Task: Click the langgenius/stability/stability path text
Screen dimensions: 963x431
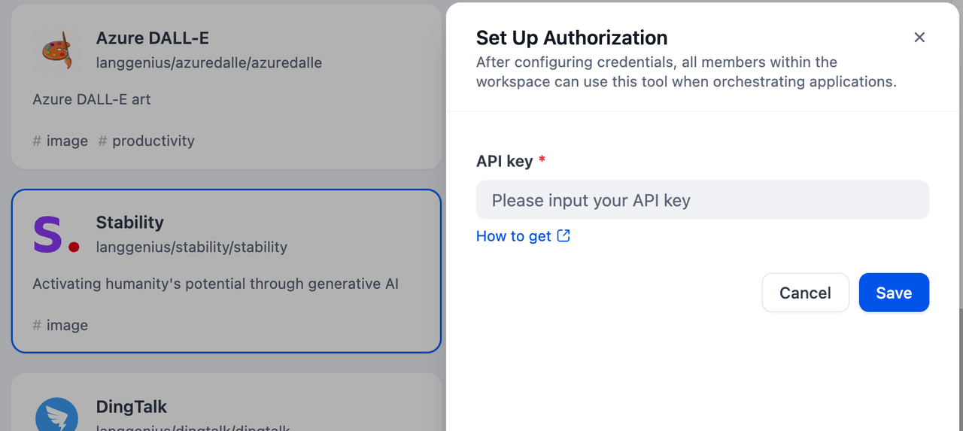Action: click(x=191, y=247)
